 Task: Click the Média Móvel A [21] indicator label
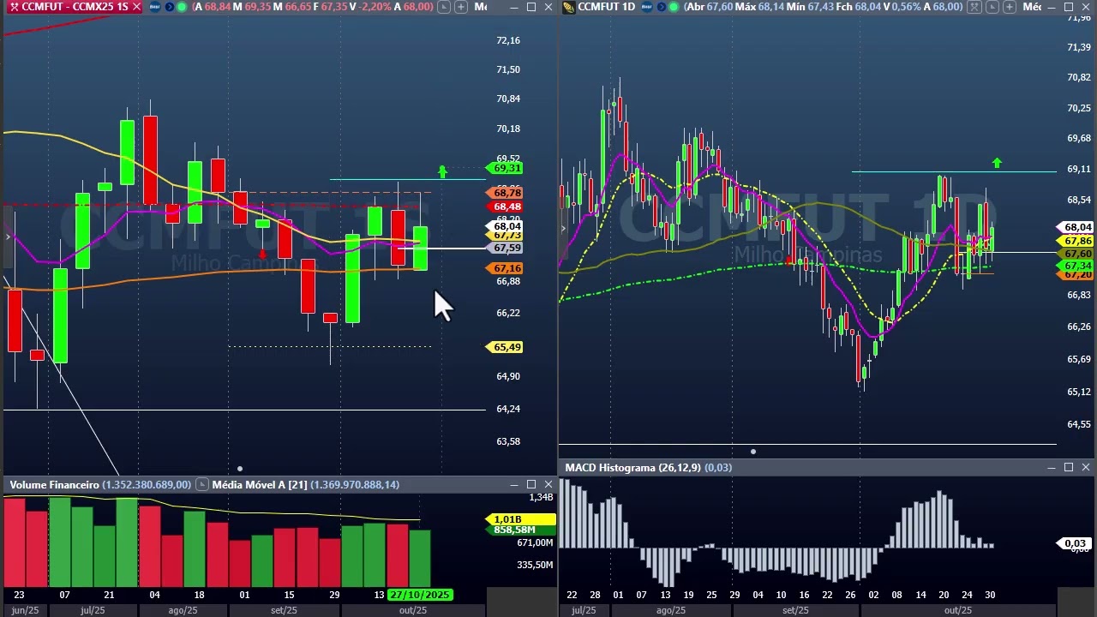point(260,485)
